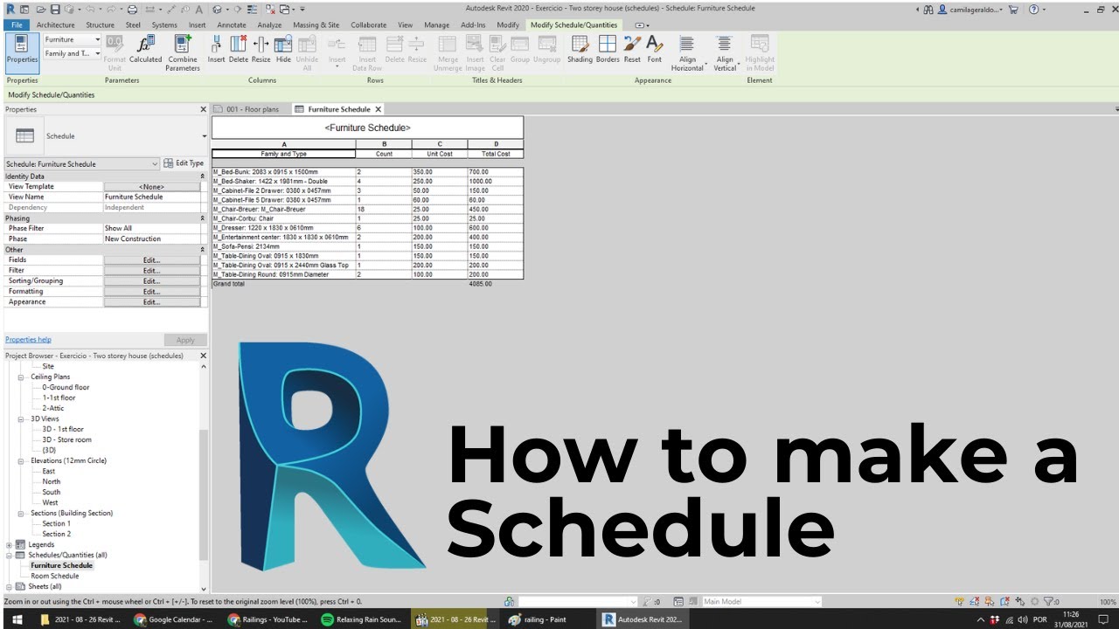
Task: Open the Massing & Site ribbon tab
Action: tap(316, 25)
